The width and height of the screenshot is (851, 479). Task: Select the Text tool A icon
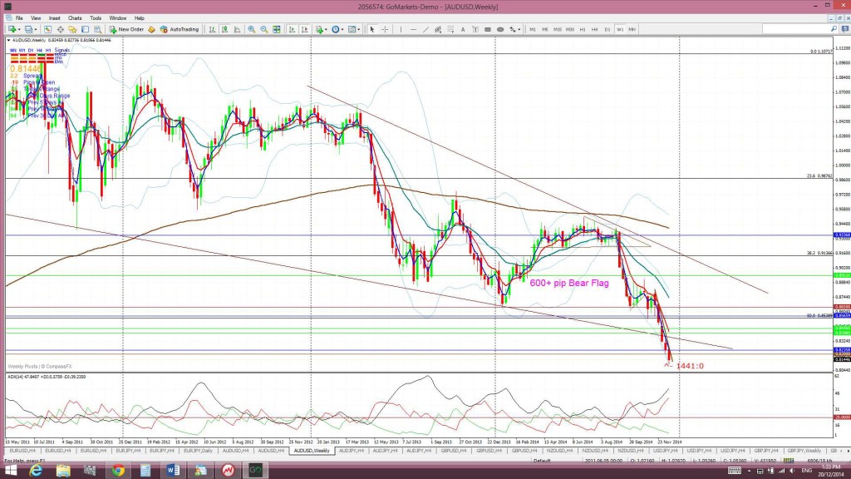point(463,29)
